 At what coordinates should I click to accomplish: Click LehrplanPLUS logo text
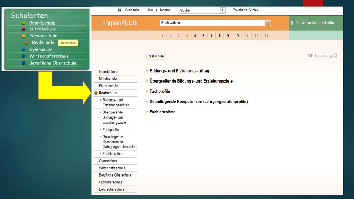[118, 23]
